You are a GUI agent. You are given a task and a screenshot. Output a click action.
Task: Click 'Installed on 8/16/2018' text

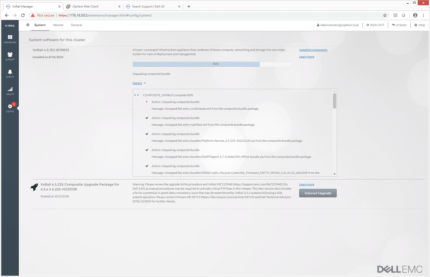point(48,57)
